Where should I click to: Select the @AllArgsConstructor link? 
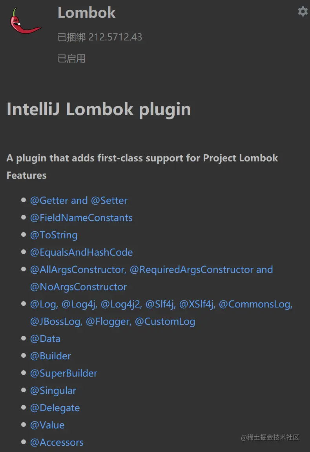pos(77,269)
